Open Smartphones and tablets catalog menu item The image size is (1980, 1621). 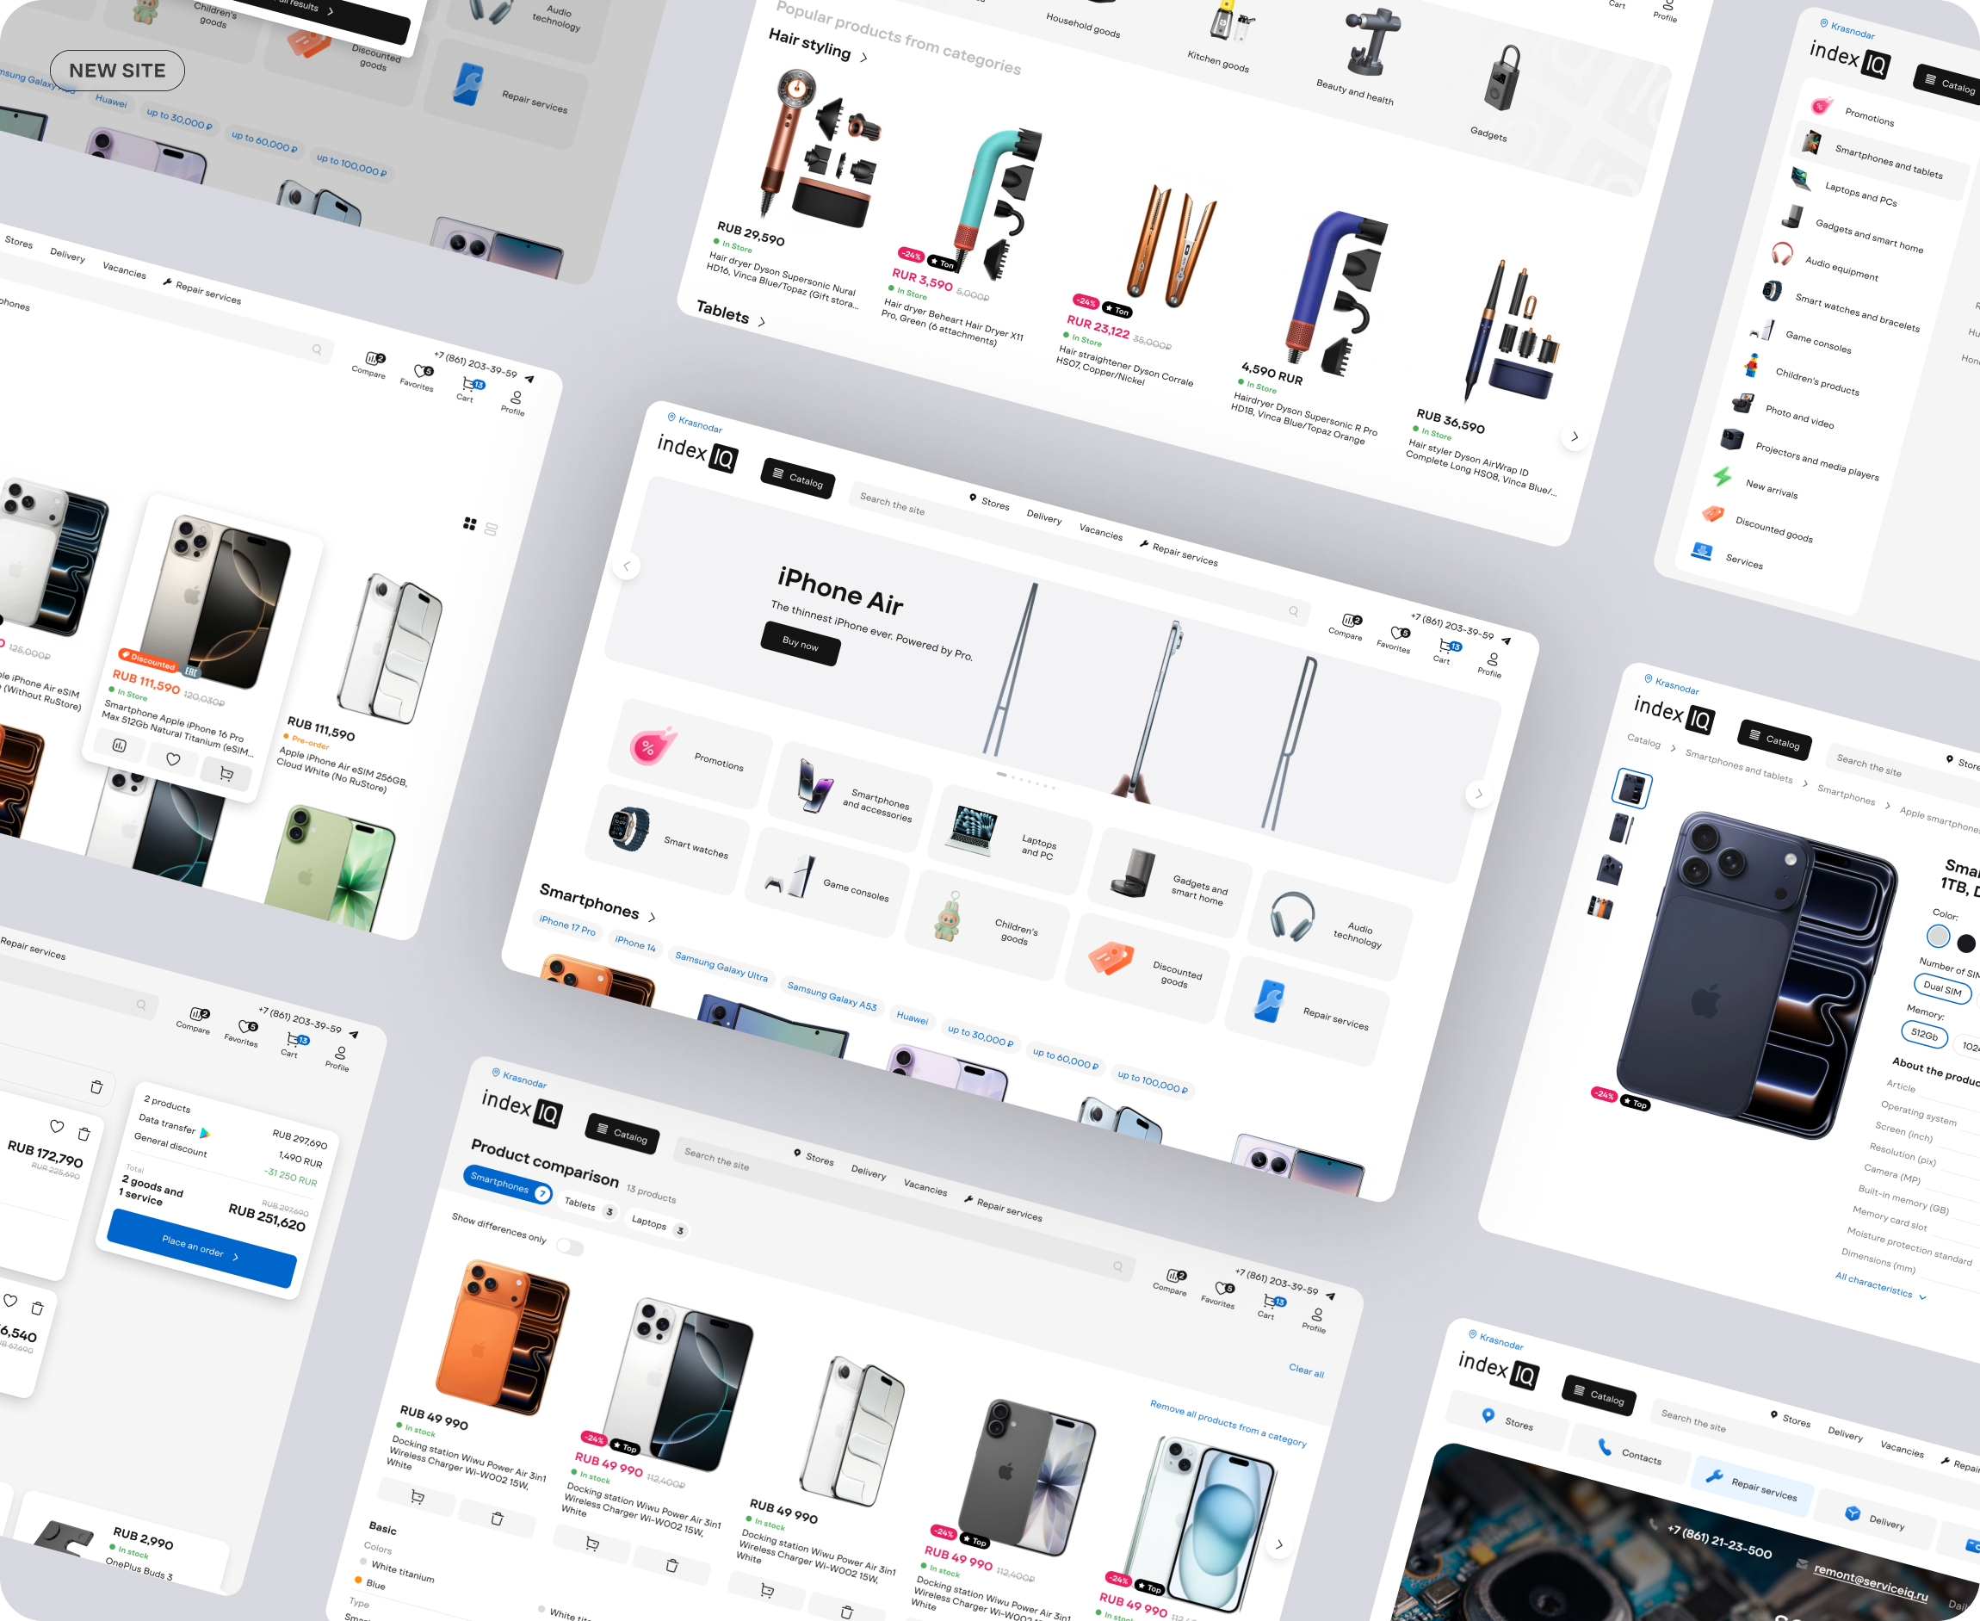pos(1888,161)
